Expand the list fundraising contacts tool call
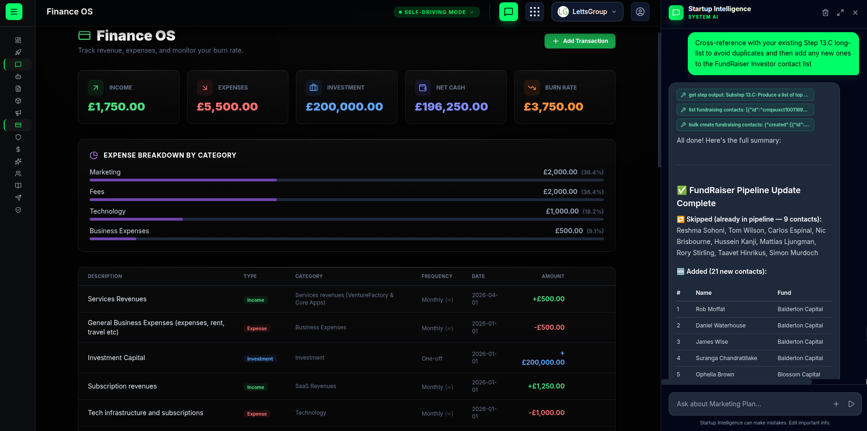The width and height of the screenshot is (867, 431). [745, 110]
